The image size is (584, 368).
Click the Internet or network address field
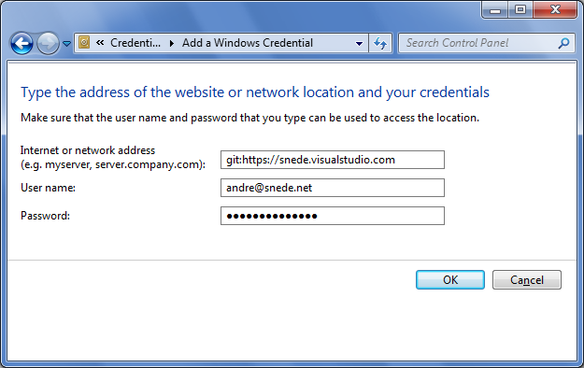pos(333,160)
